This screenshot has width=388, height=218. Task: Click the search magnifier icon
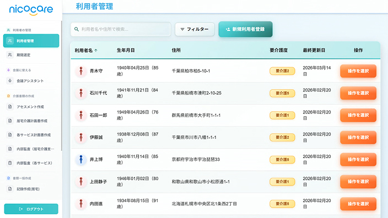tap(77, 29)
